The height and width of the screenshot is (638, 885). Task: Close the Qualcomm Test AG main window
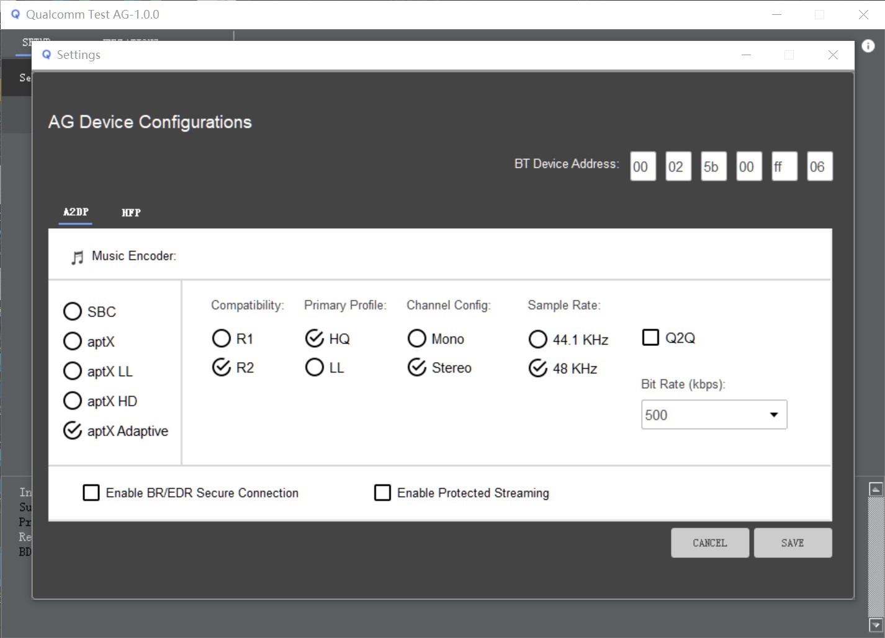point(863,14)
